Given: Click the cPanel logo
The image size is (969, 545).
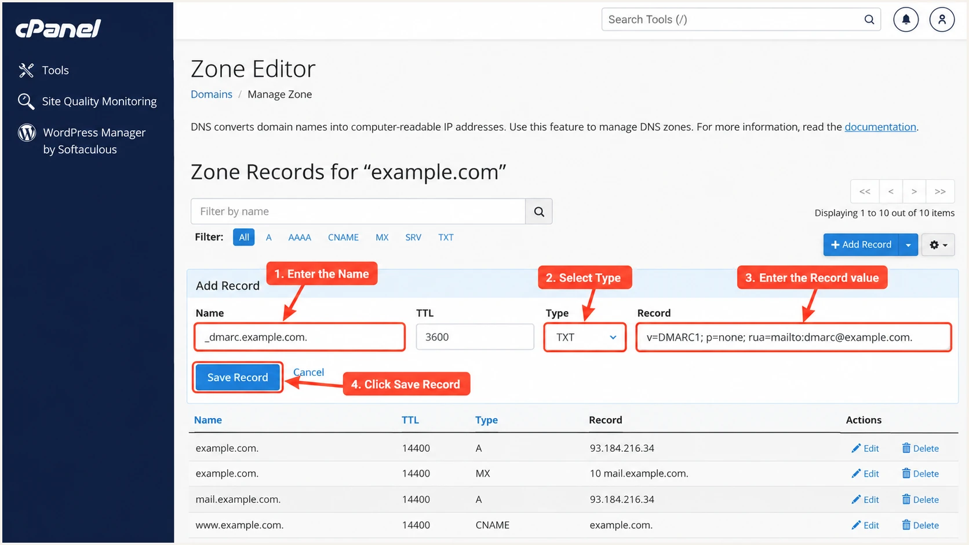Looking at the screenshot, I should point(58,28).
